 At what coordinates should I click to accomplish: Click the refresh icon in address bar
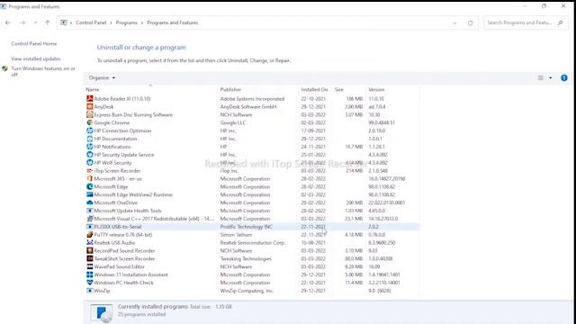[470, 22]
